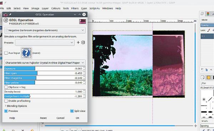
Task: Turn on Enable preflashing
Action: pyautogui.click(x=6, y=101)
